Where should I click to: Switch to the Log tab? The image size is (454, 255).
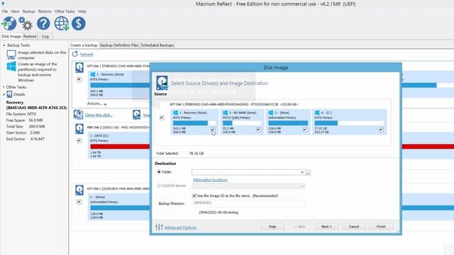click(45, 36)
